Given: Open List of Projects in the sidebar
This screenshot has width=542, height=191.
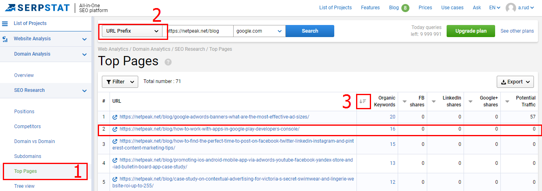Looking at the screenshot, I should point(30,23).
